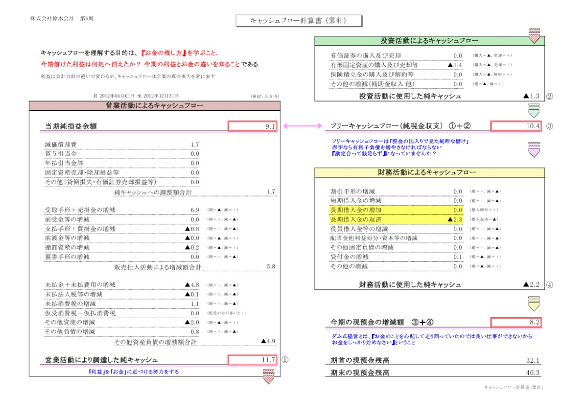The image size is (568, 399).
Task: Select the 裏書手形の増減 row label
Action: pyautogui.click(x=67, y=257)
